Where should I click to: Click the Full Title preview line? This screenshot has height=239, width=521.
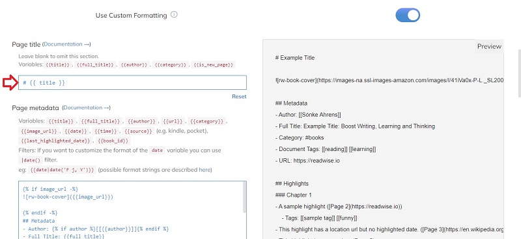click(355, 126)
